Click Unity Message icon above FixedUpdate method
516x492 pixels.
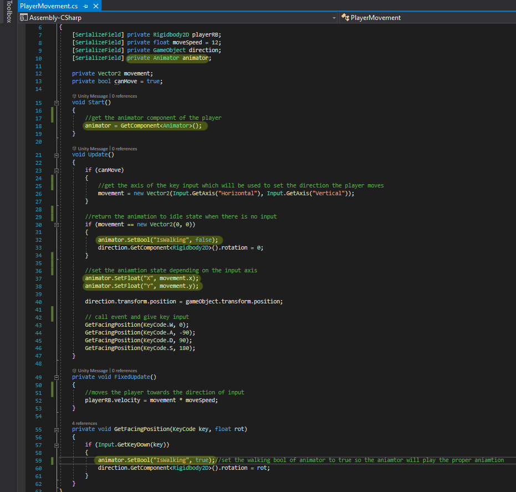(x=75, y=371)
